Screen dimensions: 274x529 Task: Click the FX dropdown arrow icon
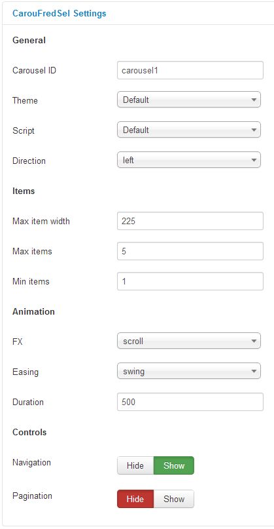pyautogui.click(x=254, y=342)
